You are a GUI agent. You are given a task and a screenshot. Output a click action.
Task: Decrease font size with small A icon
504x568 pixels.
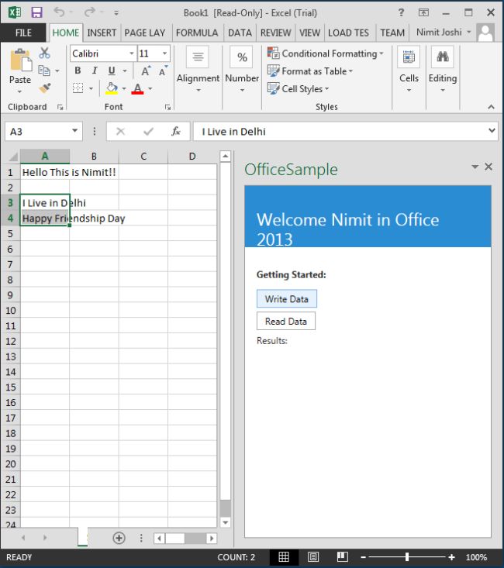click(x=163, y=71)
